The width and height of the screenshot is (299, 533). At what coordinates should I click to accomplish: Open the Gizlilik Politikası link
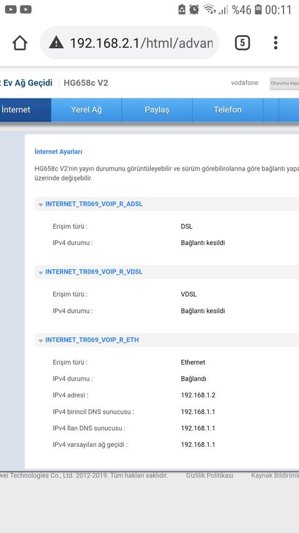click(x=209, y=476)
